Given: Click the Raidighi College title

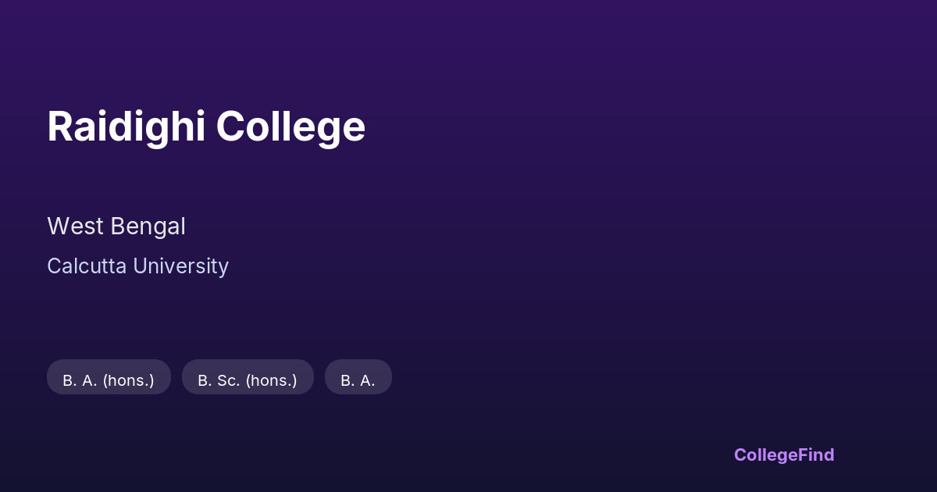Looking at the screenshot, I should point(206,127).
